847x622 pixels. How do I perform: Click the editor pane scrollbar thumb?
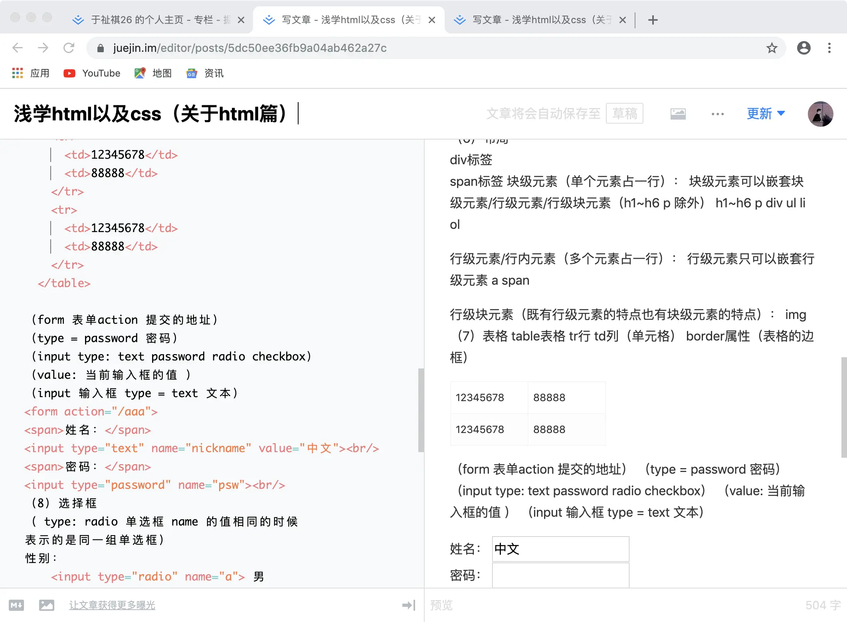click(x=421, y=410)
